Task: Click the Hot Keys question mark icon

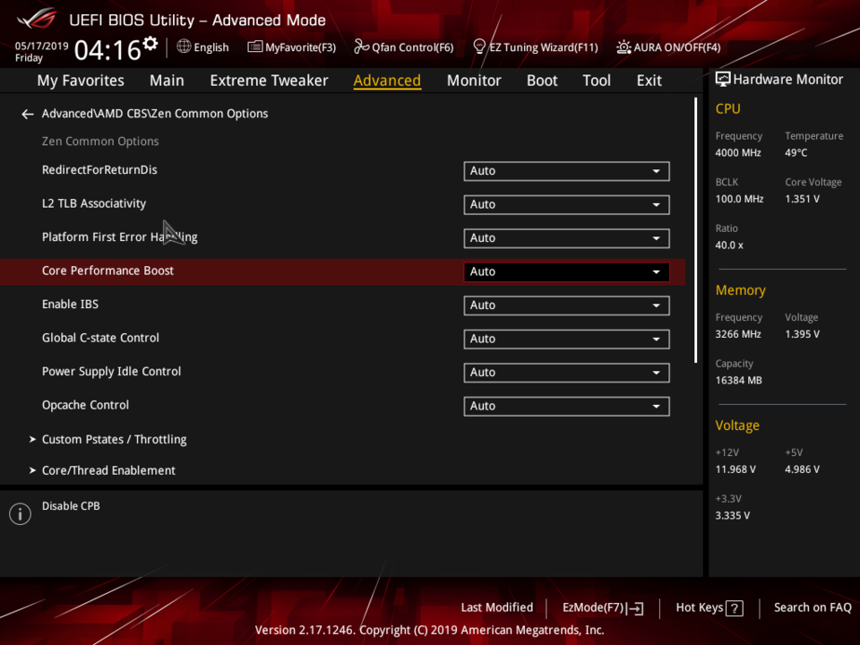Action: pyautogui.click(x=735, y=608)
